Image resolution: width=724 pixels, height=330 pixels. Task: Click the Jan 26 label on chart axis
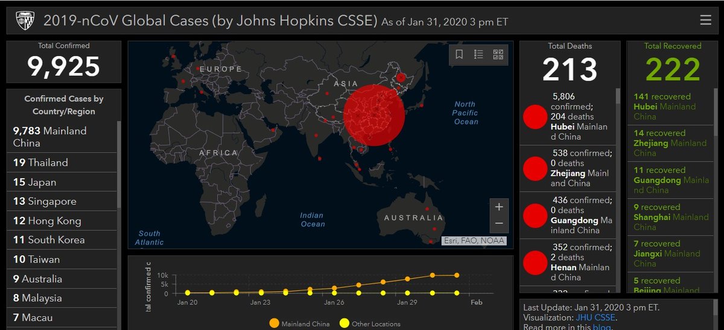coord(334,303)
